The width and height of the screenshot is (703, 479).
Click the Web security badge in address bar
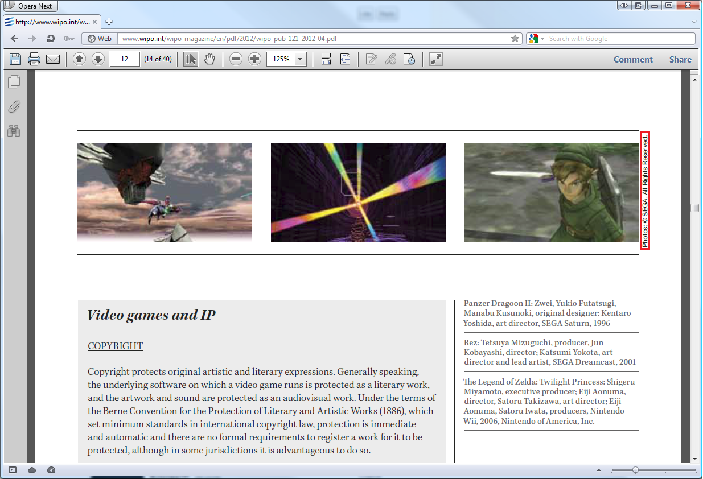(100, 39)
